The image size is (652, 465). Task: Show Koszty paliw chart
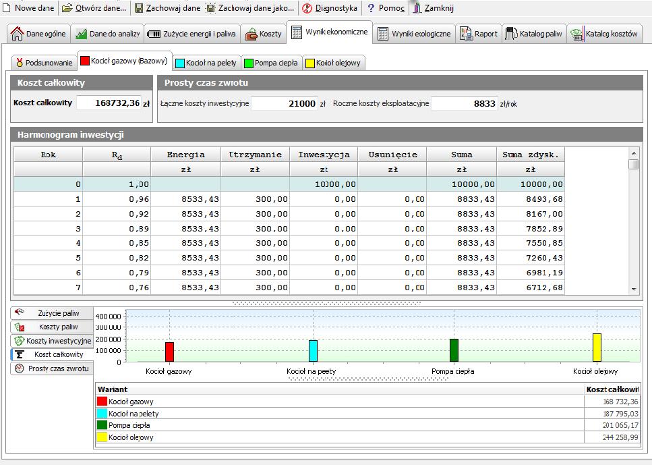[x=51, y=327]
